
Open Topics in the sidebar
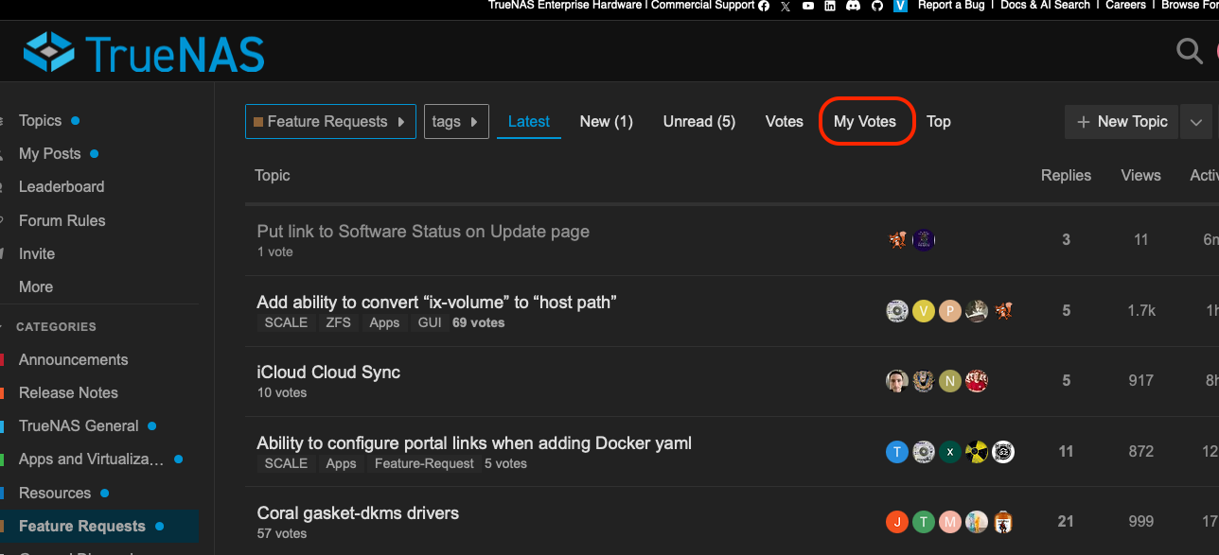click(40, 120)
